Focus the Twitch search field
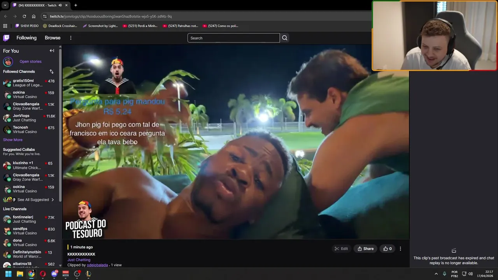The width and height of the screenshot is (498, 280). coord(233,38)
